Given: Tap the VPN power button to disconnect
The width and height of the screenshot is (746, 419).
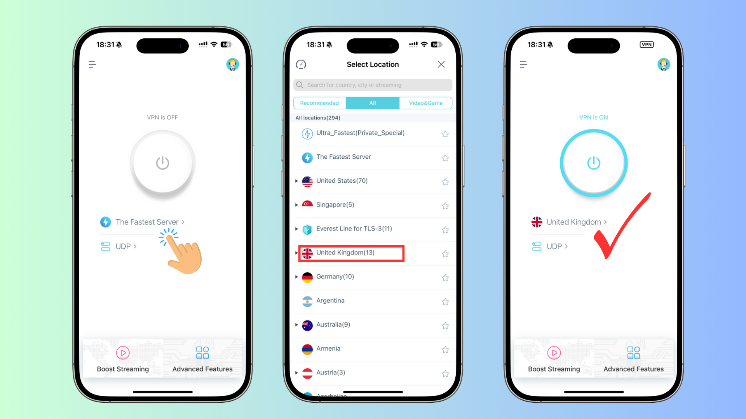Looking at the screenshot, I should pyautogui.click(x=593, y=163).
